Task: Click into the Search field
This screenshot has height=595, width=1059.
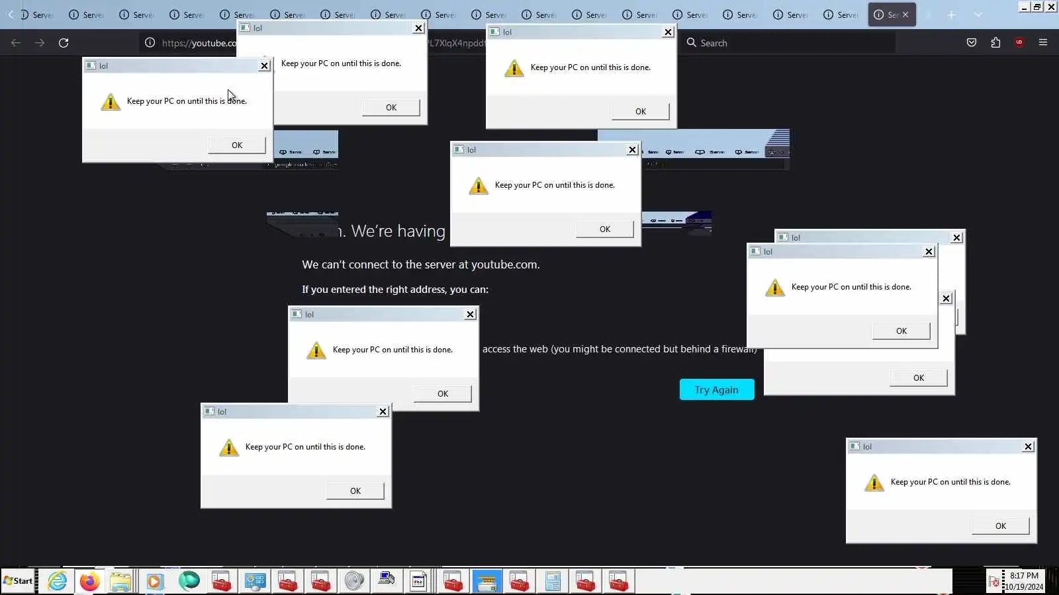Action: coord(788,43)
